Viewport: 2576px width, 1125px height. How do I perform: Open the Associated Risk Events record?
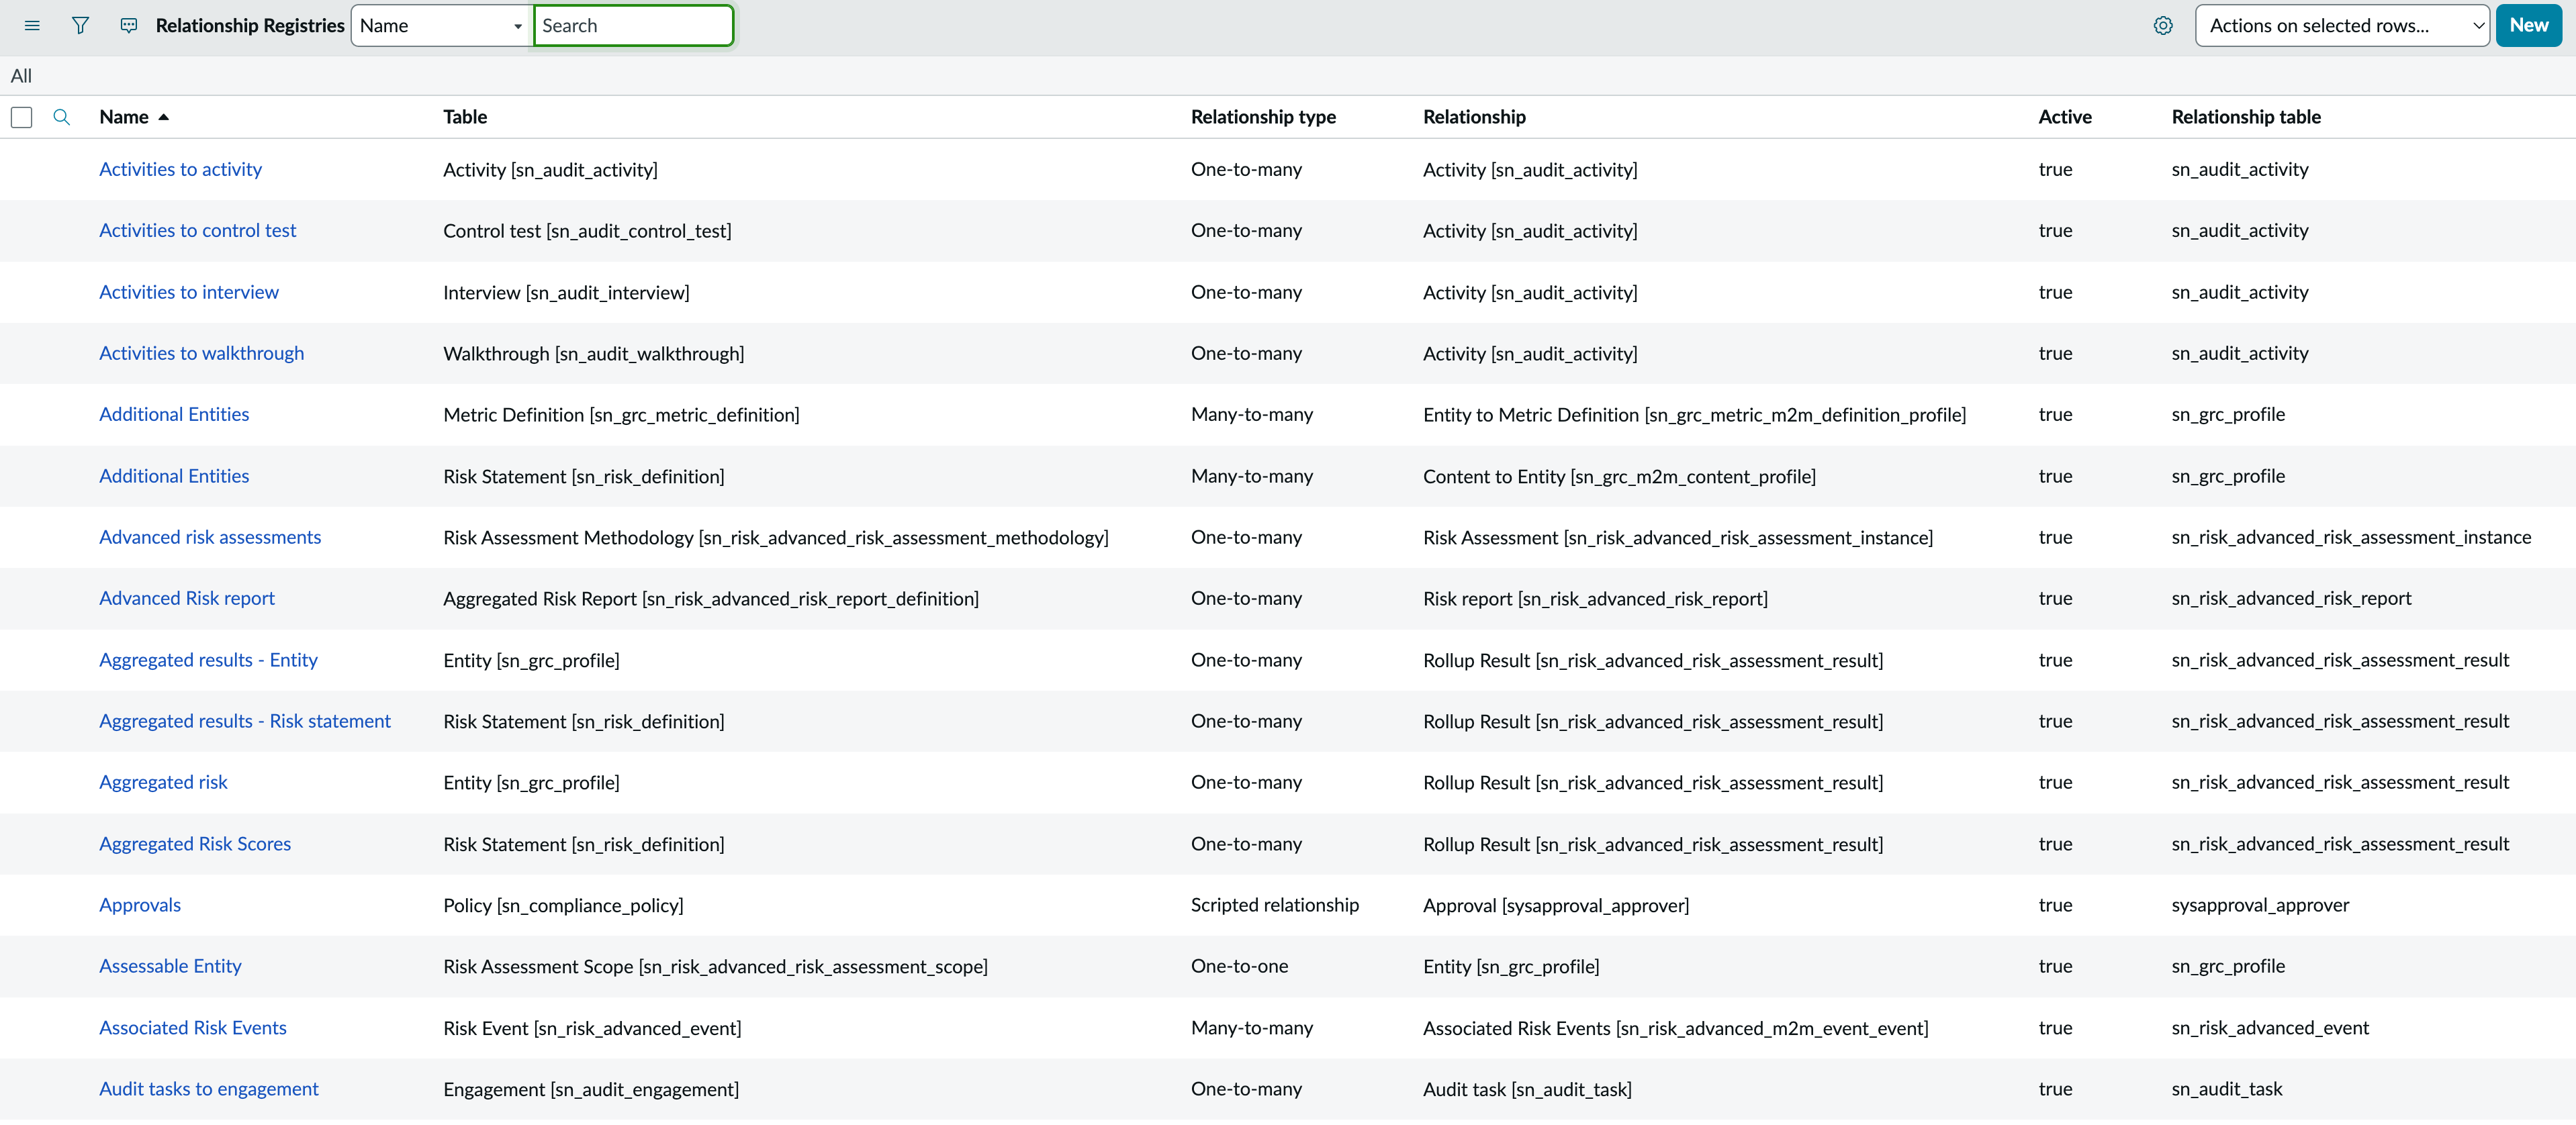193,1028
